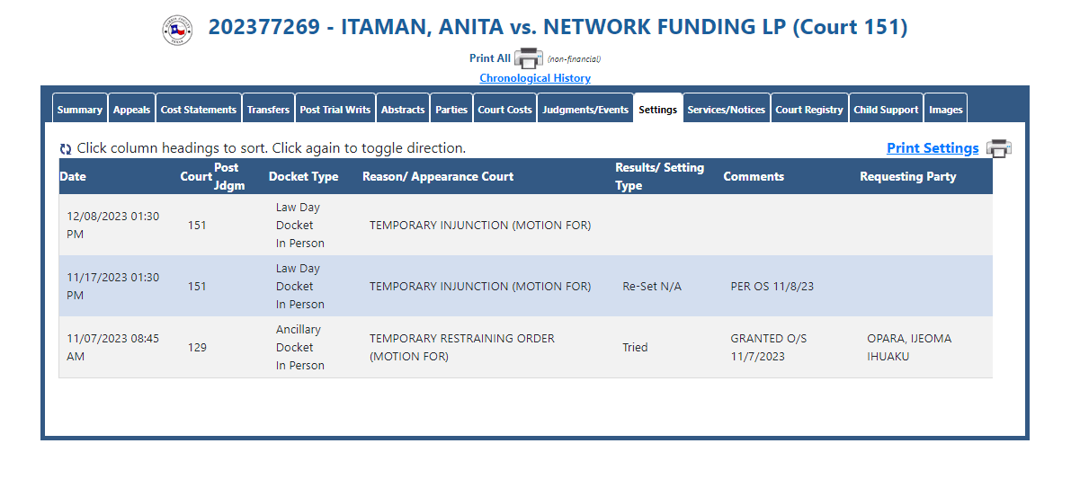Switch to the Transfers tab
Screen dimensions: 1071x479
click(x=269, y=109)
